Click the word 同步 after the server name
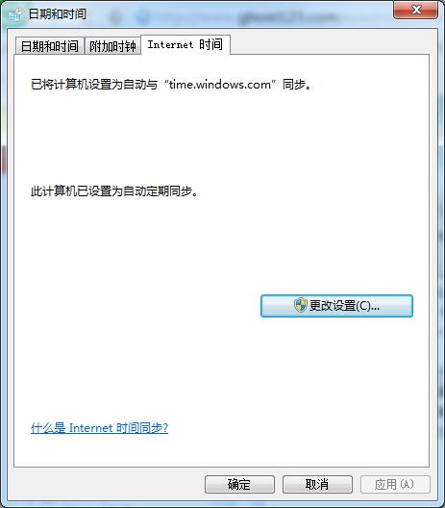445x508 pixels. click(x=294, y=85)
